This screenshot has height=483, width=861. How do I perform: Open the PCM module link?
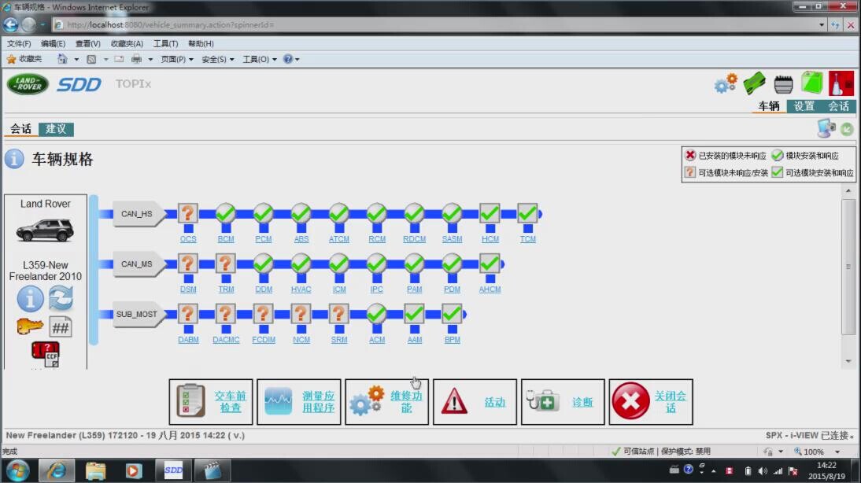(x=263, y=239)
